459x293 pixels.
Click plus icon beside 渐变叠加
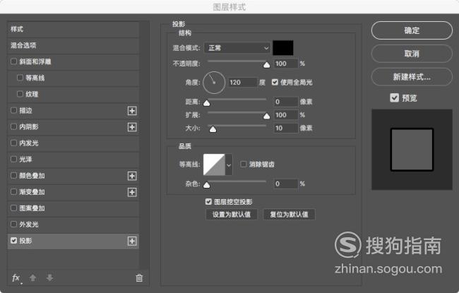click(x=132, y=192)
